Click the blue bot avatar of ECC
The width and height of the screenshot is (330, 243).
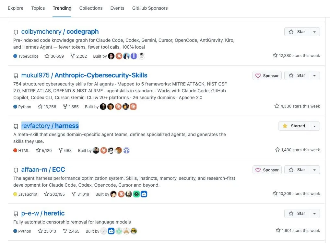point(144,194)
